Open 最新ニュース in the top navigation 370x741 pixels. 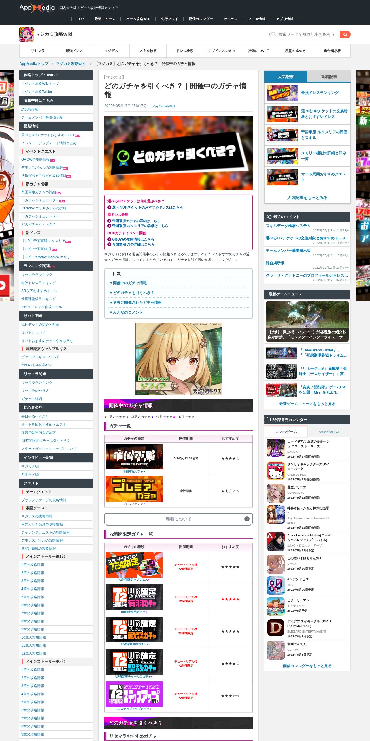click(x=105, y=19)
